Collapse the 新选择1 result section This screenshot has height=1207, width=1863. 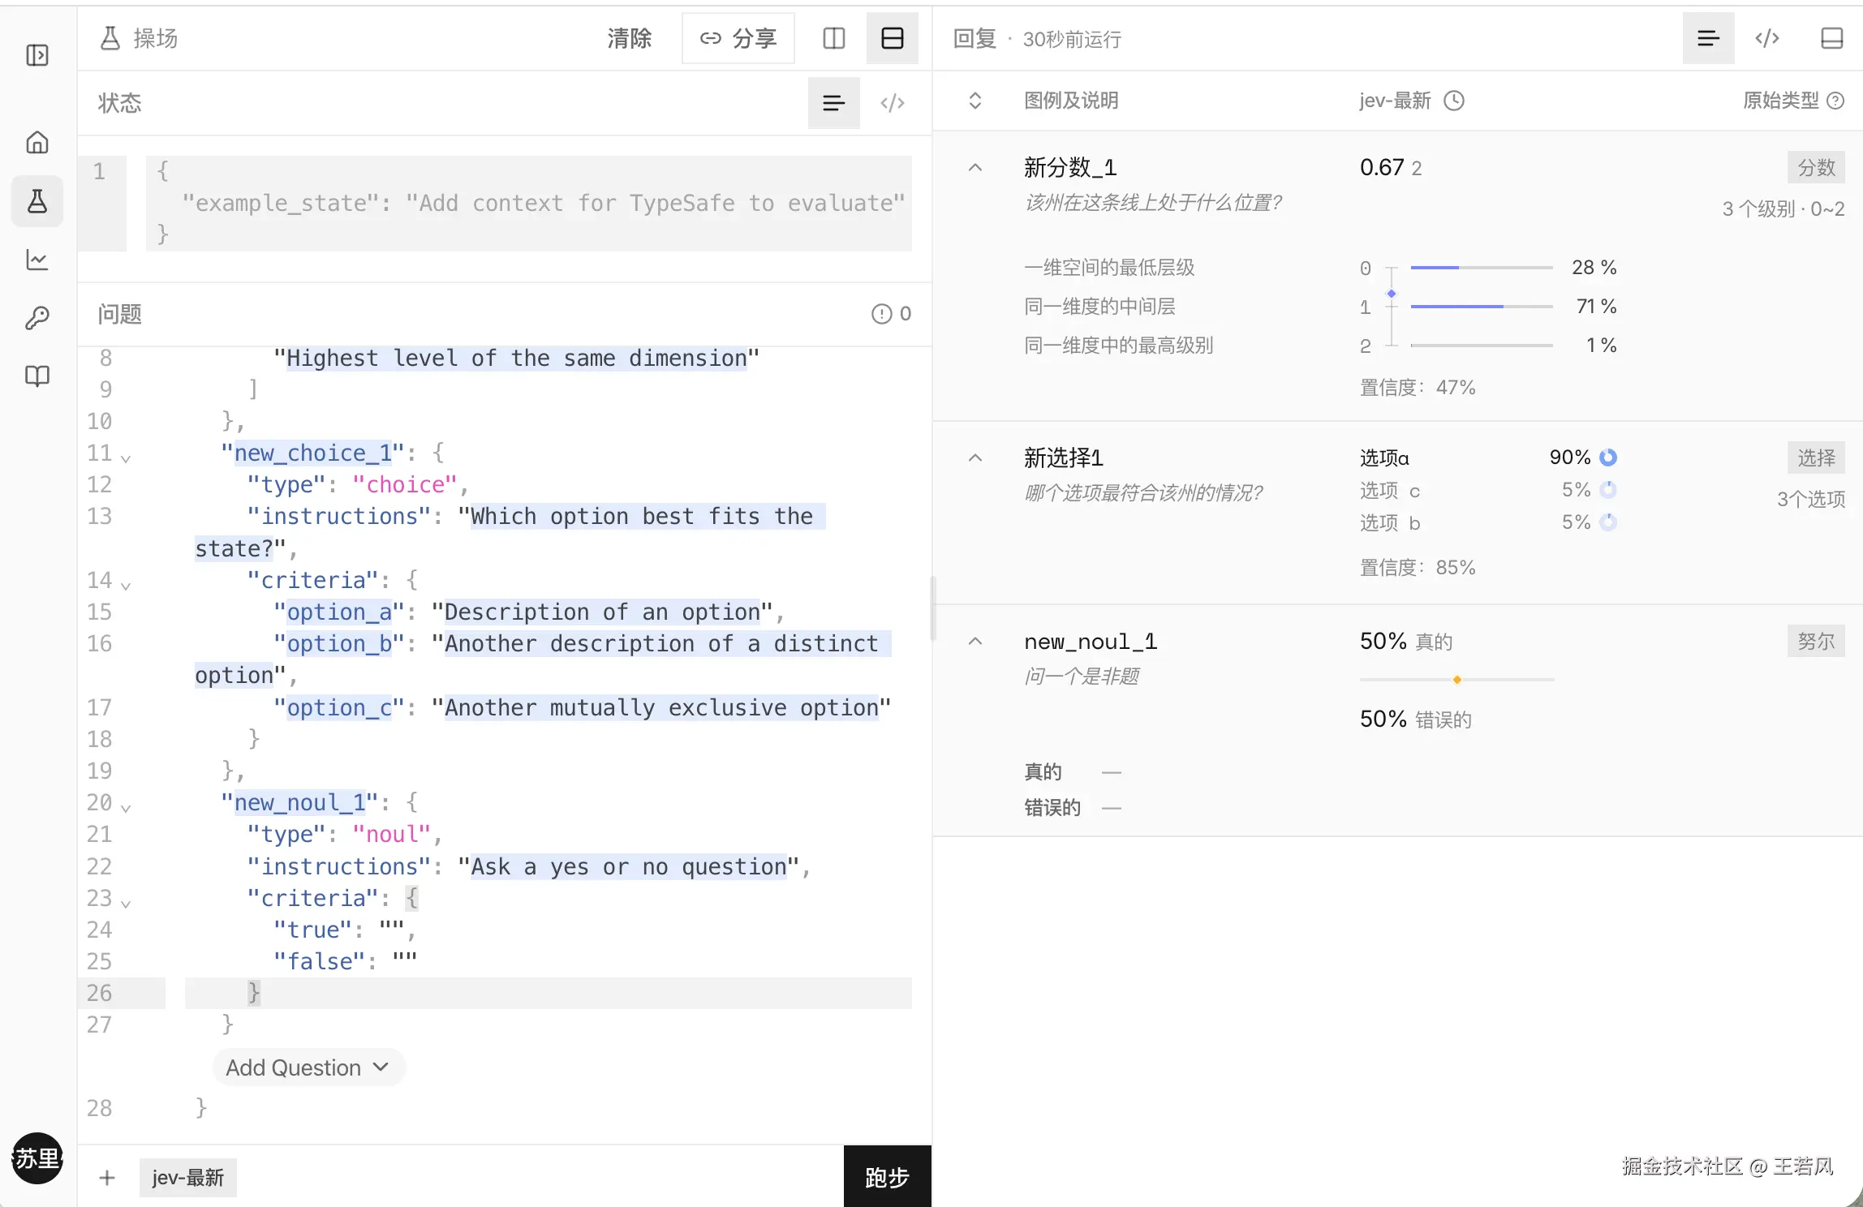click(x=975, y=458)
